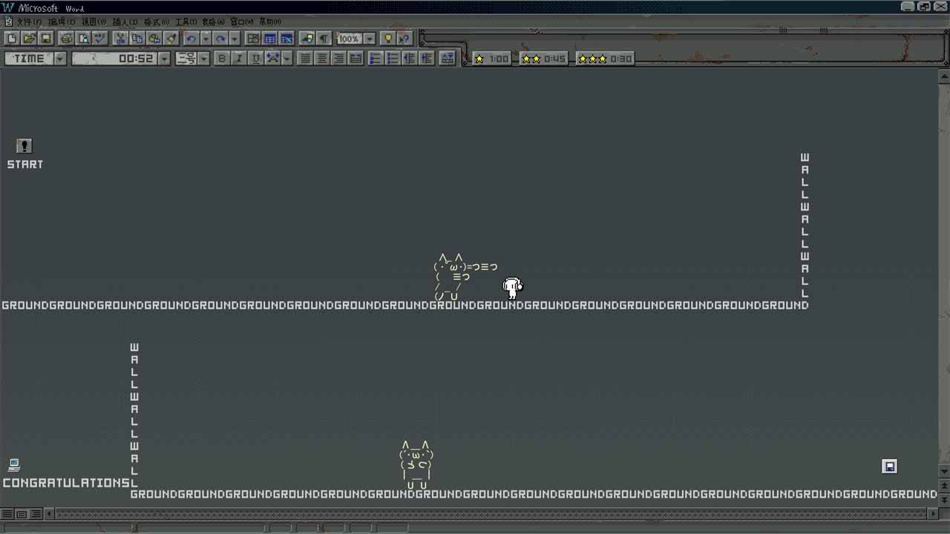The height and width of the screenshot is (534, 950).
Task: Click the Insert Excel worksheet icon
Action: tap(287, 39)
